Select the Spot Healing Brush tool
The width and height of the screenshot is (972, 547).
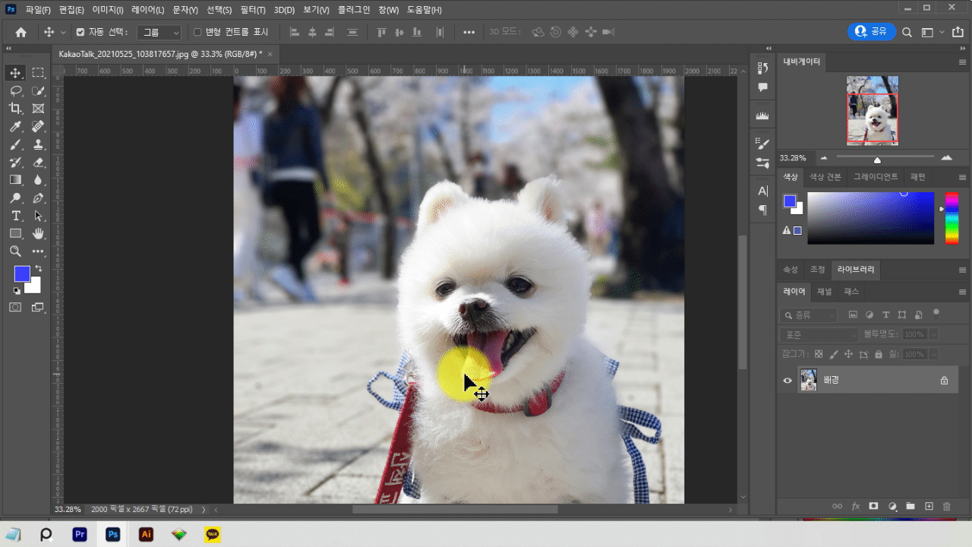[38, 126]
